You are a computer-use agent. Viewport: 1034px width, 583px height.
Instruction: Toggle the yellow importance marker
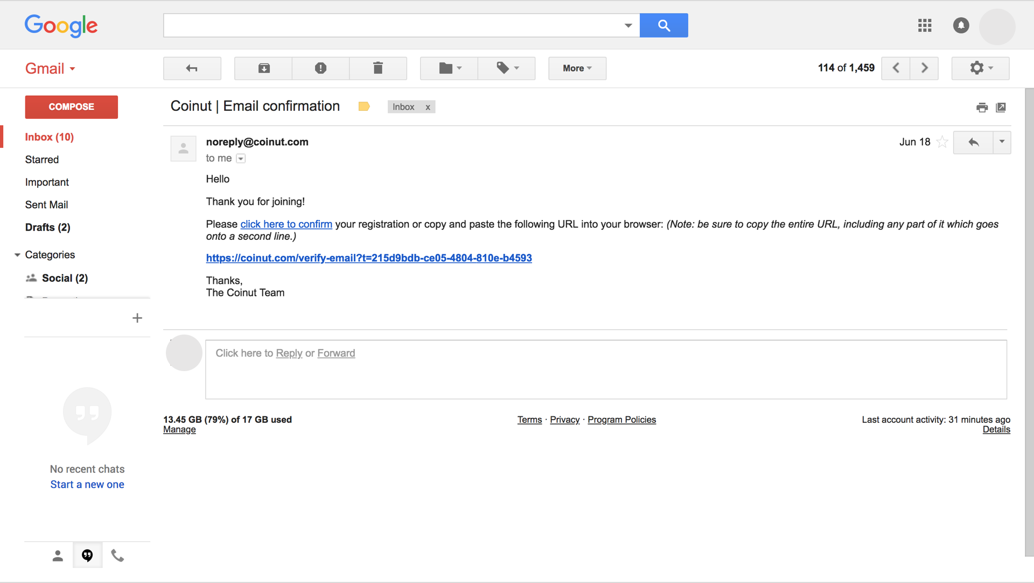(364, 106)
